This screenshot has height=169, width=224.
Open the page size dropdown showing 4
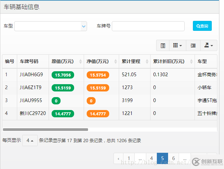coord(30,141)
